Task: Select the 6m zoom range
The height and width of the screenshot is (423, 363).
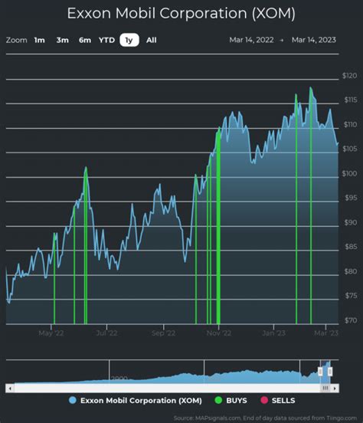Action: click(85, 40)
